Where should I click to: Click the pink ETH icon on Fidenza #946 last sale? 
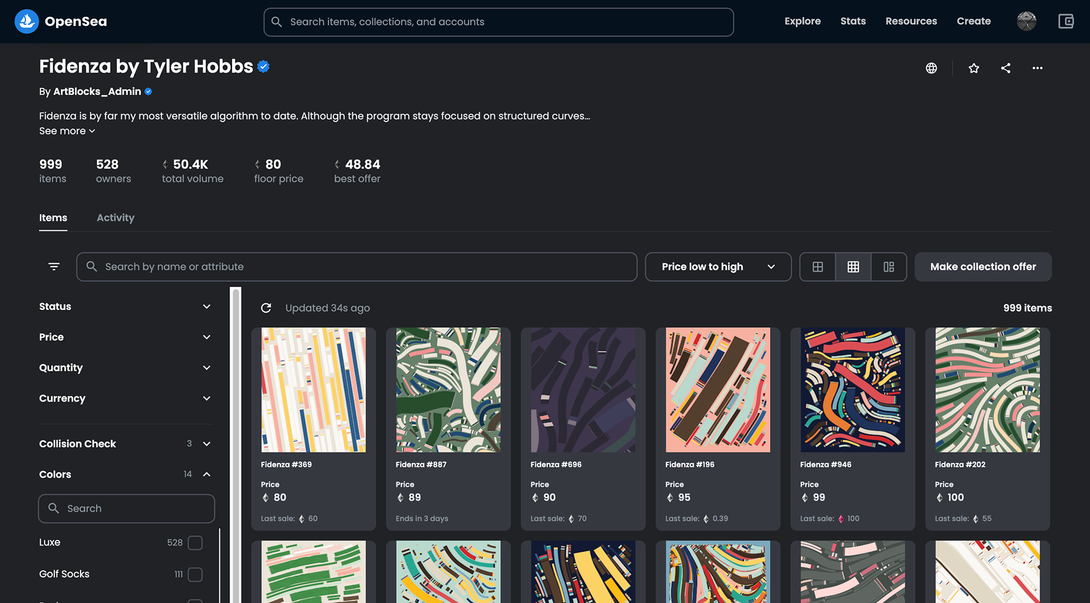tap(841, 519)
